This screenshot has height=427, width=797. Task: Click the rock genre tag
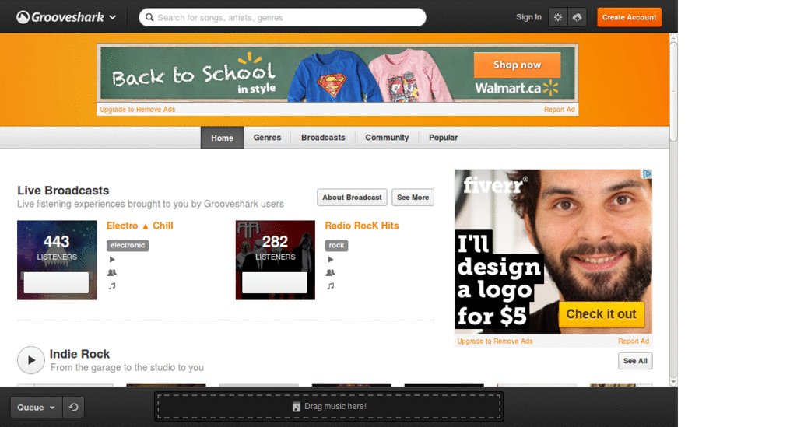pyautogui.click(x=336, y=245)
